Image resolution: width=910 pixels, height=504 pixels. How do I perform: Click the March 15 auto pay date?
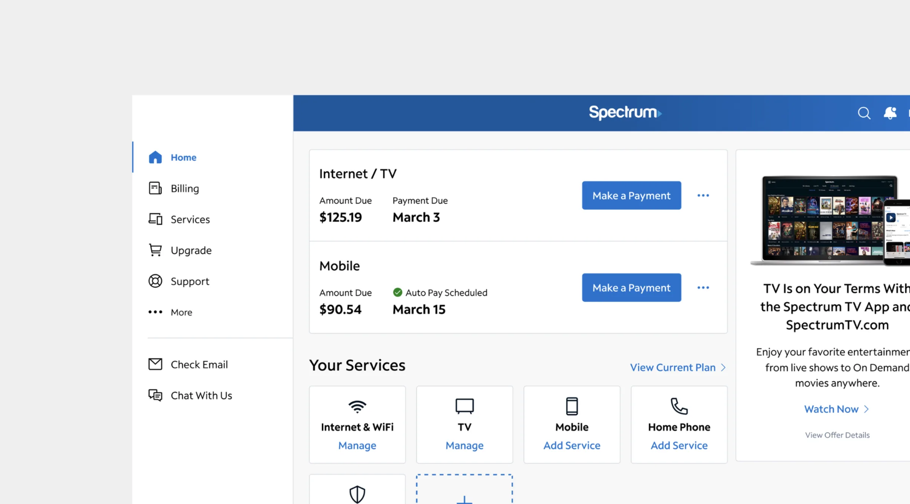419,309
